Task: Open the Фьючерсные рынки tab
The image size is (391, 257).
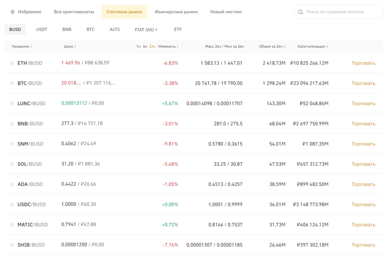Action: pos(176,12)
